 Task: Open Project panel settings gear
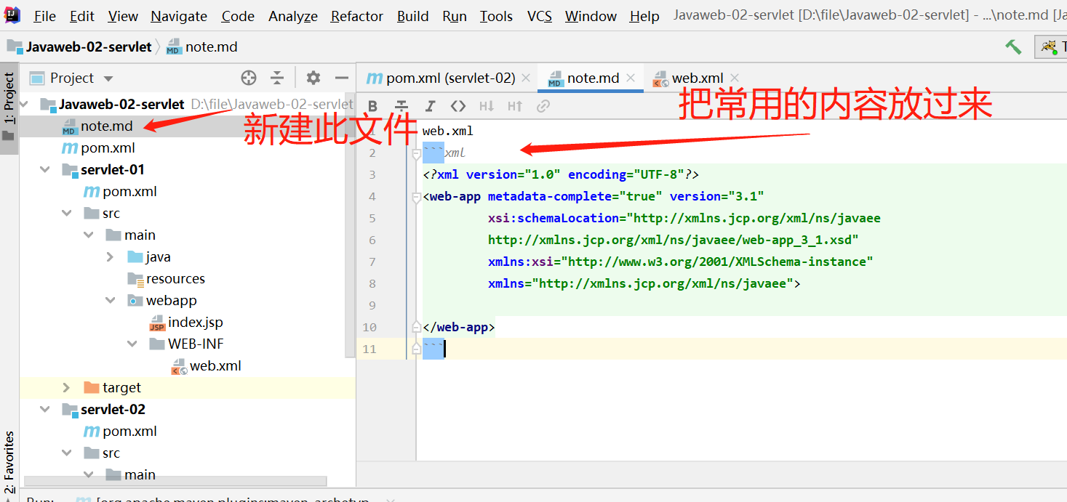(313, 78)
